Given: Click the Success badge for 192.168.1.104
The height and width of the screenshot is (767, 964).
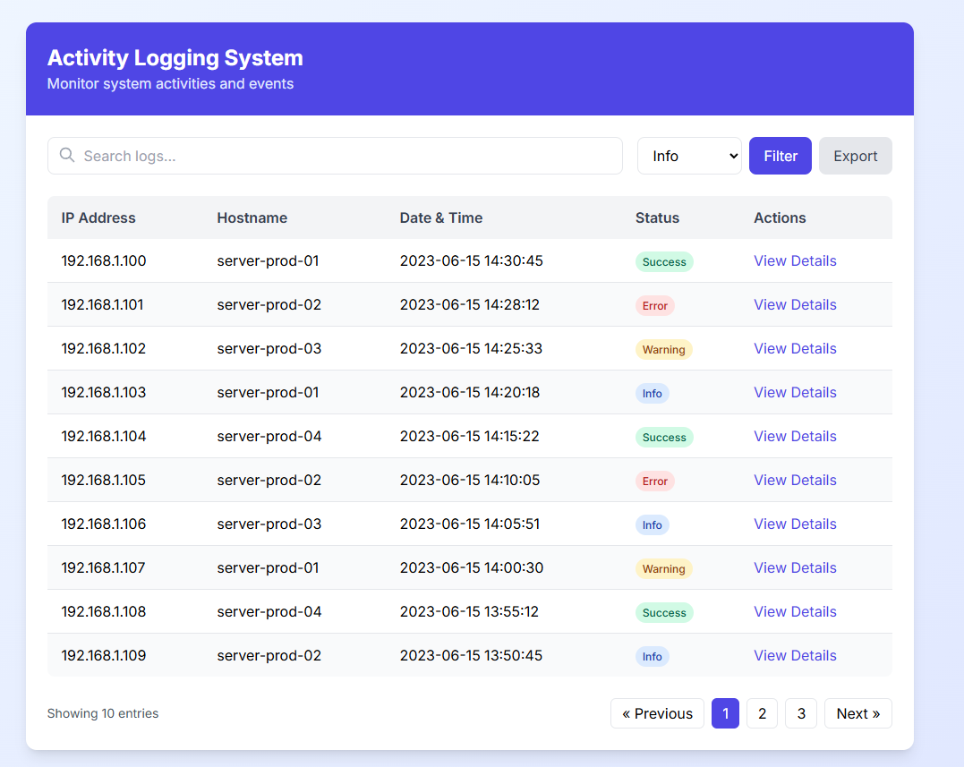Looking at the screenshot, I should point(664,437).
